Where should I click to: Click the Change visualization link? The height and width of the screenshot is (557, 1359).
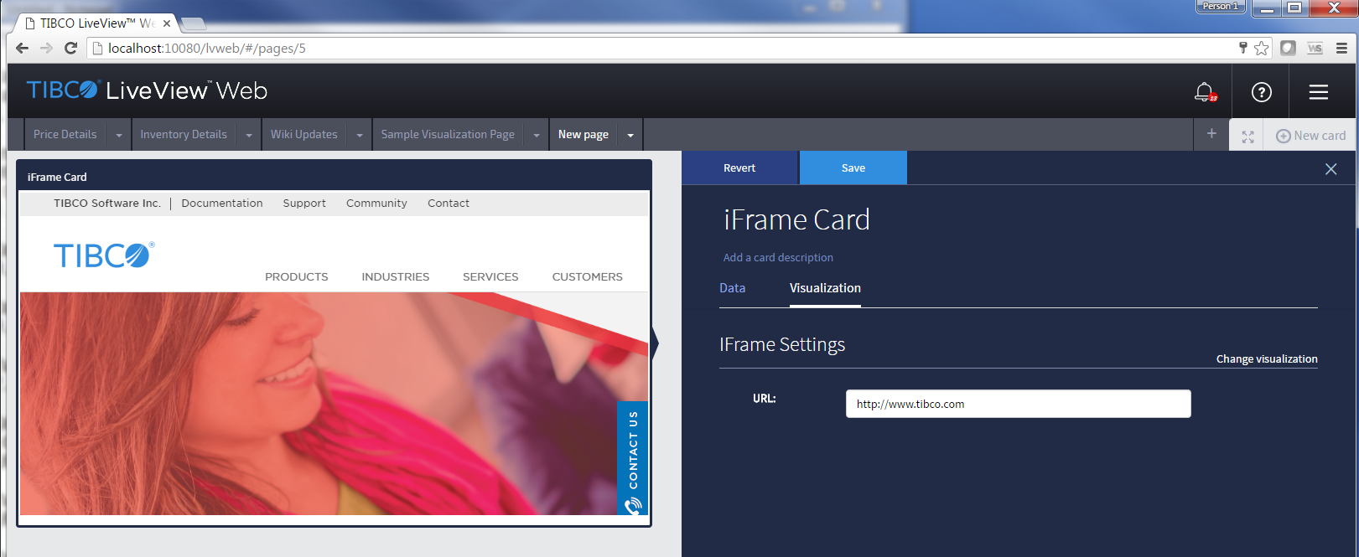click(x=1266, y=358)
